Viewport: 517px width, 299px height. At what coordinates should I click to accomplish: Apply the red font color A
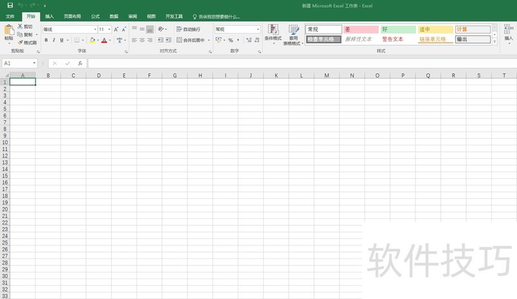(104, 40)
